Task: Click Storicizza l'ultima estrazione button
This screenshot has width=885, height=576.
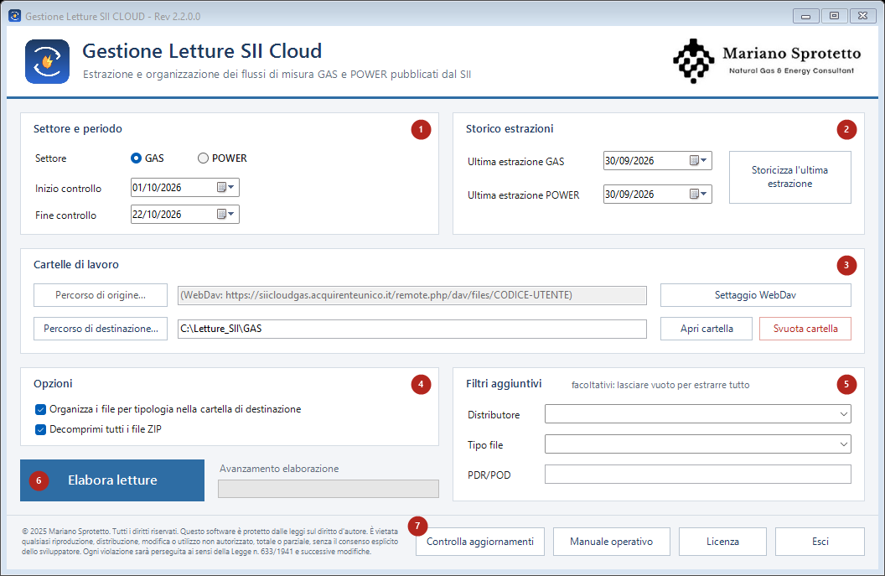Action: tap(790, 177)
